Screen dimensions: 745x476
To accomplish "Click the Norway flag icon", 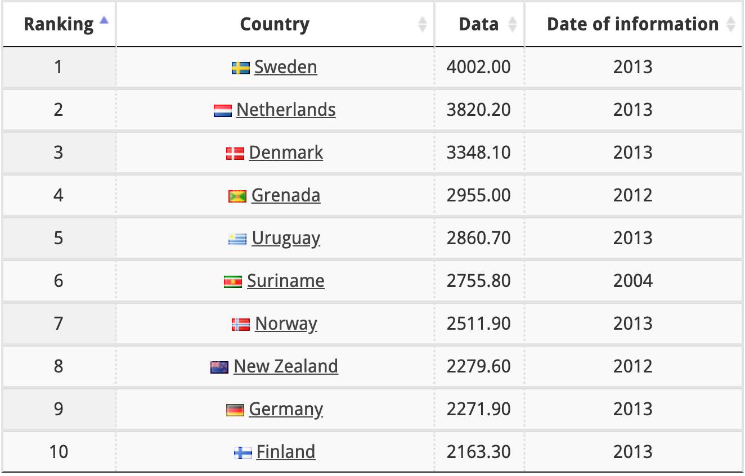I will click(x=241, y=325).
